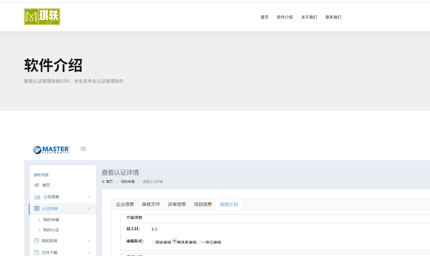Open 首页 in the top navigation
The height and width of the screenshot is (256, 430).
pyautogui.click(x=264, y=17)
